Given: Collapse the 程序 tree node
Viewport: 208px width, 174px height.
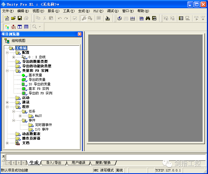Looking at the screenshot, I should click(7, 107).
